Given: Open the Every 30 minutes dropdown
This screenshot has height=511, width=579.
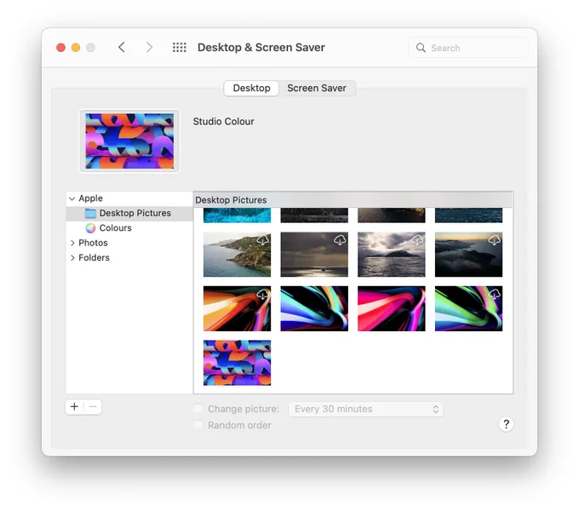Looking at the screenshot, I should pyautogui.click(x=365, y=409).
